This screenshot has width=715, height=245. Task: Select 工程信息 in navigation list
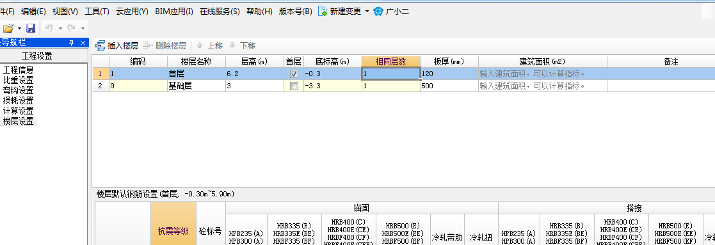(18, 70)
